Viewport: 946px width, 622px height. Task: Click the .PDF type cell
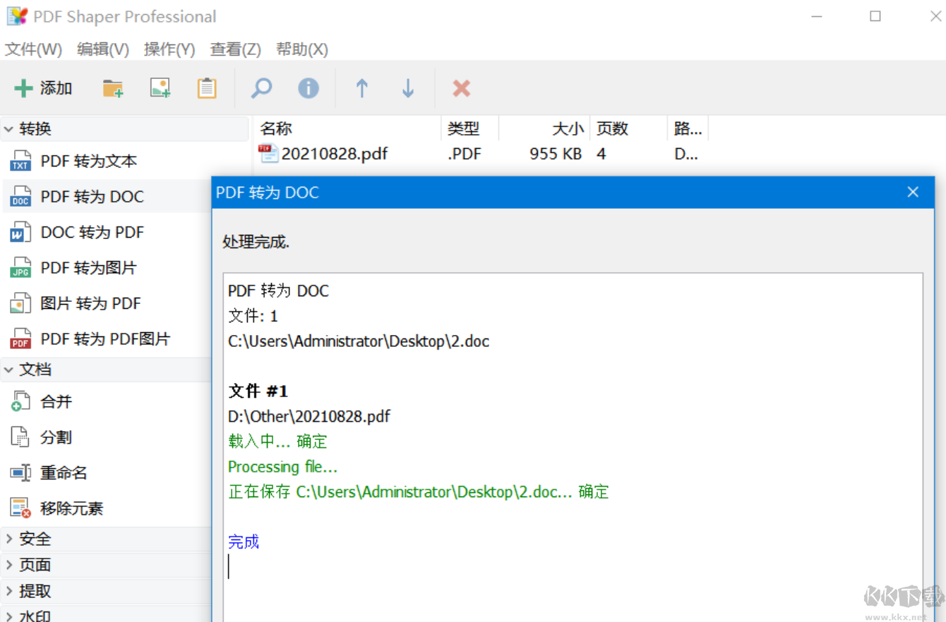coord(465,154)
